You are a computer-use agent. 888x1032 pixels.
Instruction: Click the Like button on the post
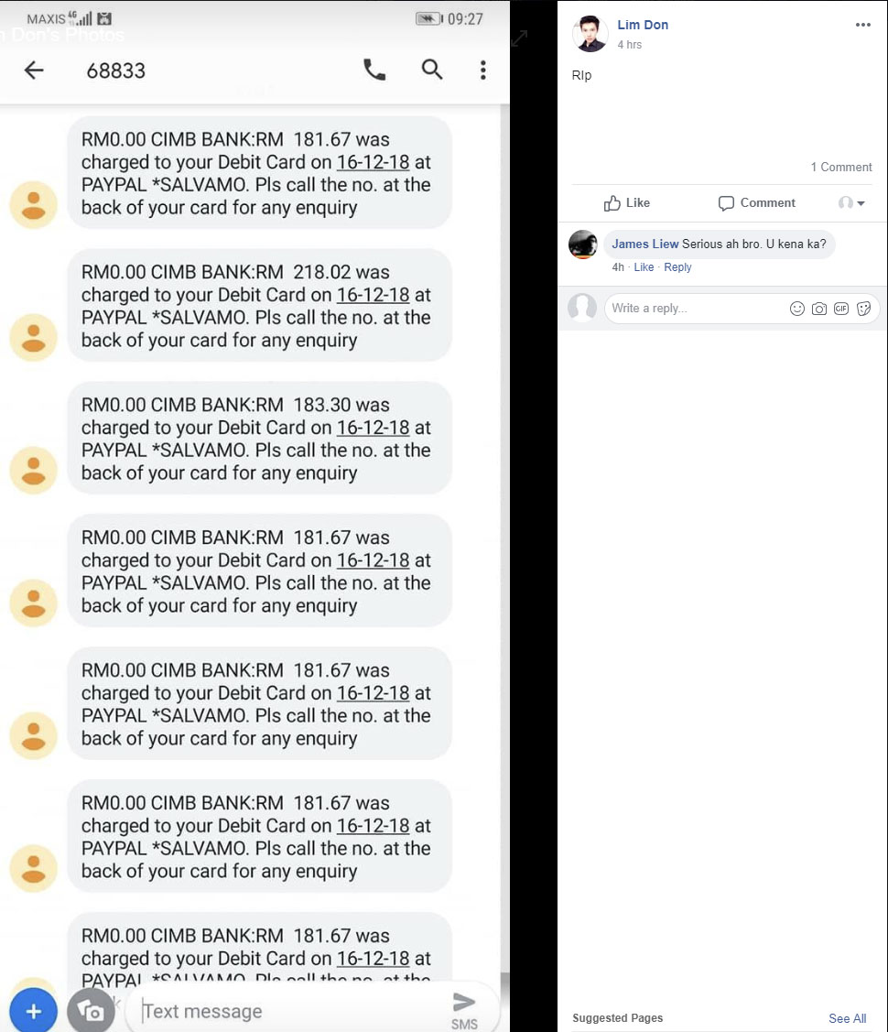627,202
